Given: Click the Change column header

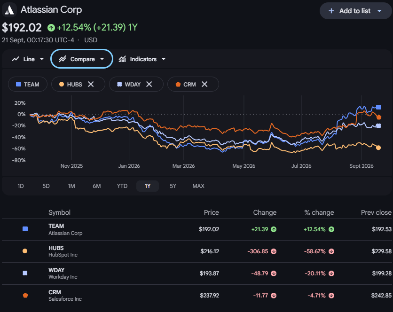Looking at the screenshot, I should pos(265,212).
